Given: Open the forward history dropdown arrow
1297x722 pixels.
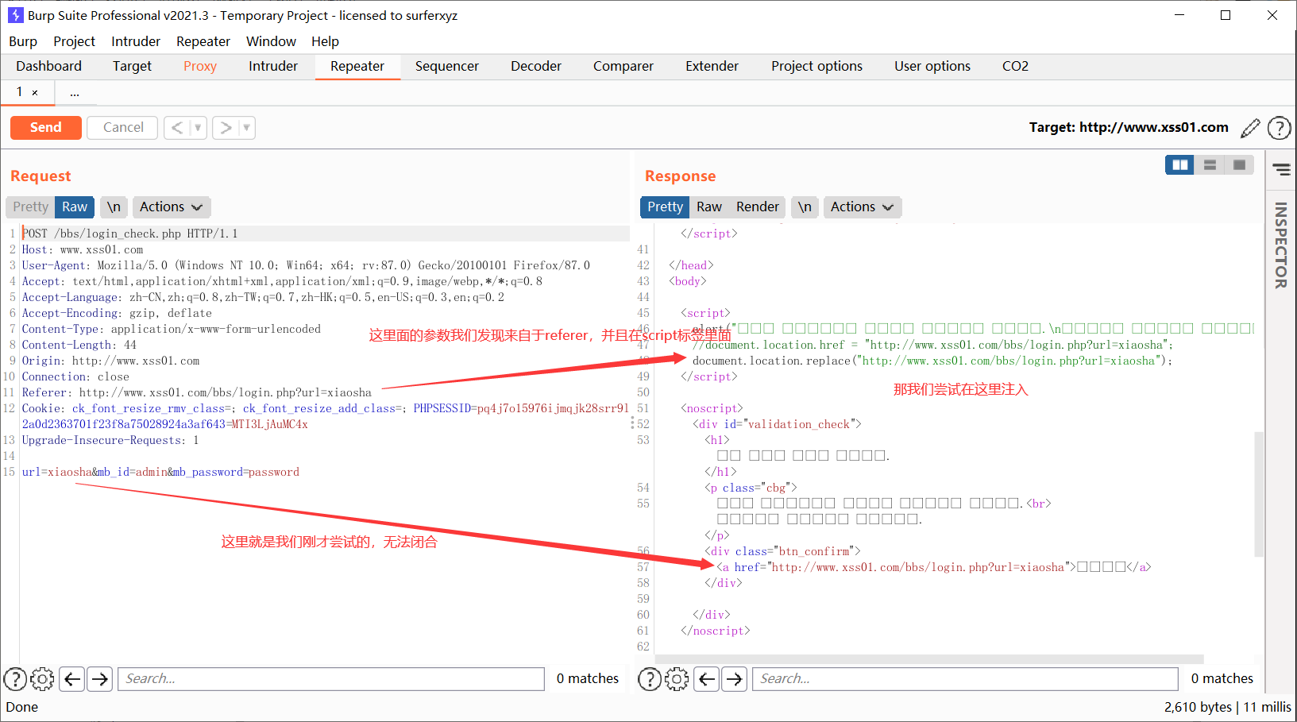Looking at the screenshot, I should pos(246,128).
